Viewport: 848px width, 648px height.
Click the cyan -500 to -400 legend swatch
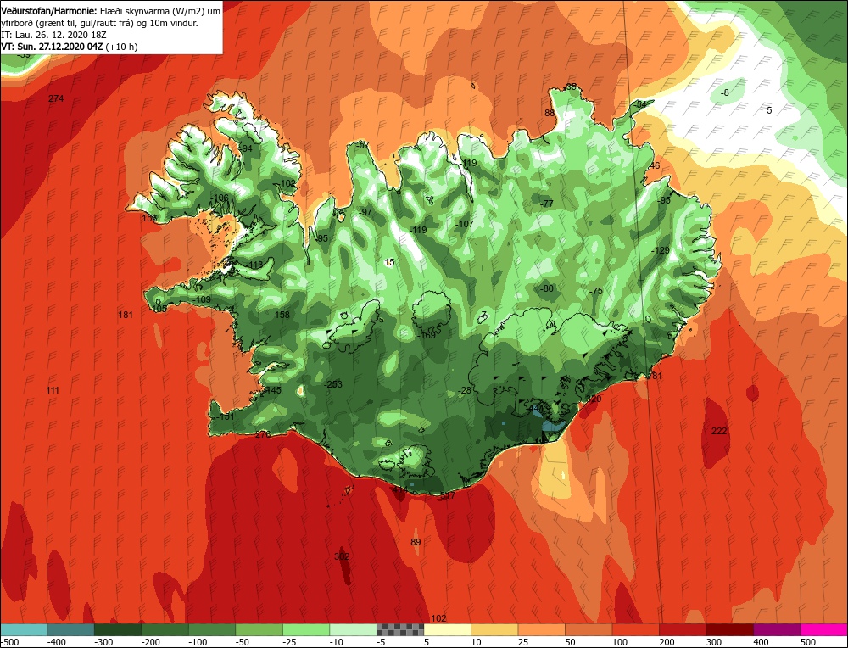point(24,630)
